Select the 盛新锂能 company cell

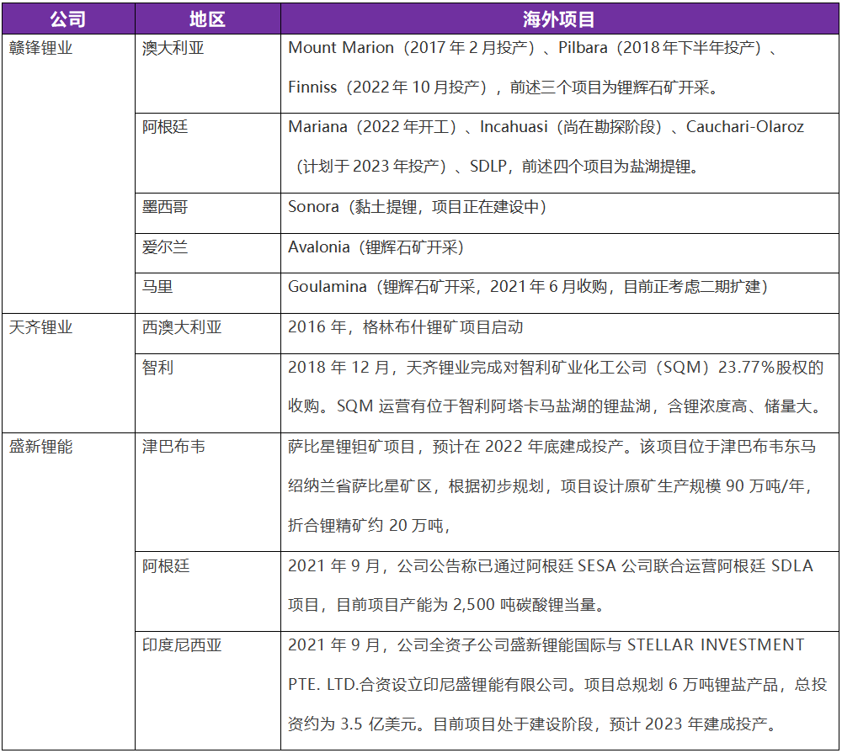[x=68, y=591]
